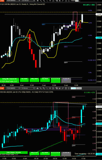The height and width of the screenshot is (160, 102).
Task: Open data box icon in lower chart toolbar
Action: tap(53, 88)
